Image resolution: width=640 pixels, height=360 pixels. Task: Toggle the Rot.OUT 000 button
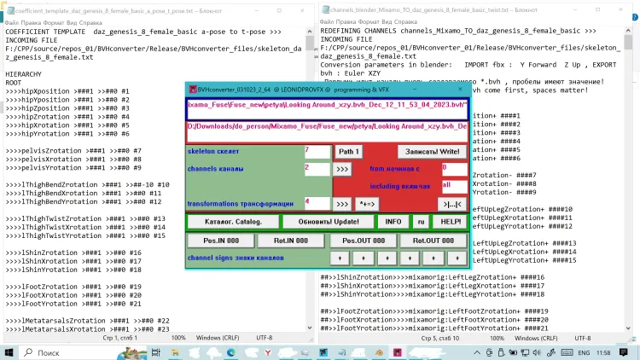pyautogui.click(x=433, y=241)
